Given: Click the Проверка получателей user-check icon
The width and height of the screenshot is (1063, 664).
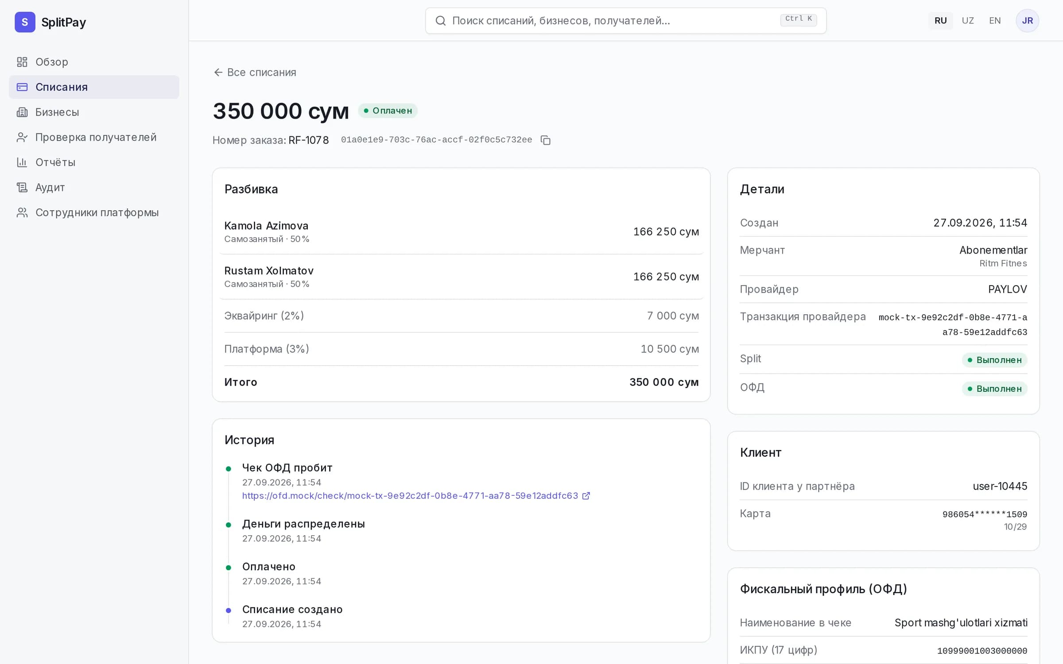Looking at the screenshot, I should [x=22, y=137].
